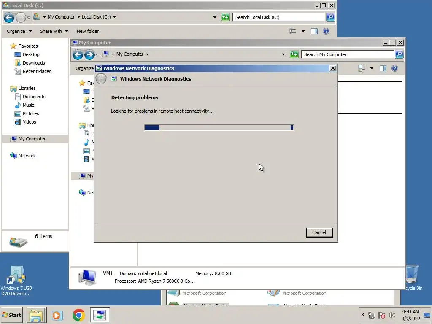This screenshot has width=432, height=324.
Task: Open Recent Places in navigation pane
Action: click(x=37, y=71)
